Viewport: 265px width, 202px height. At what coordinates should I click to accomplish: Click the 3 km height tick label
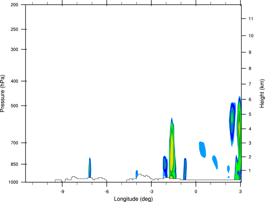[250, 143]
